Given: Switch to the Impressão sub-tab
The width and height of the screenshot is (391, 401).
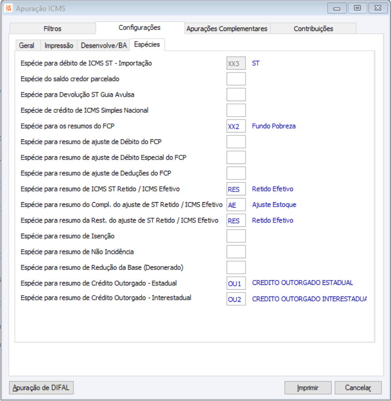Looking at the screenshot, I should (59, 45).
